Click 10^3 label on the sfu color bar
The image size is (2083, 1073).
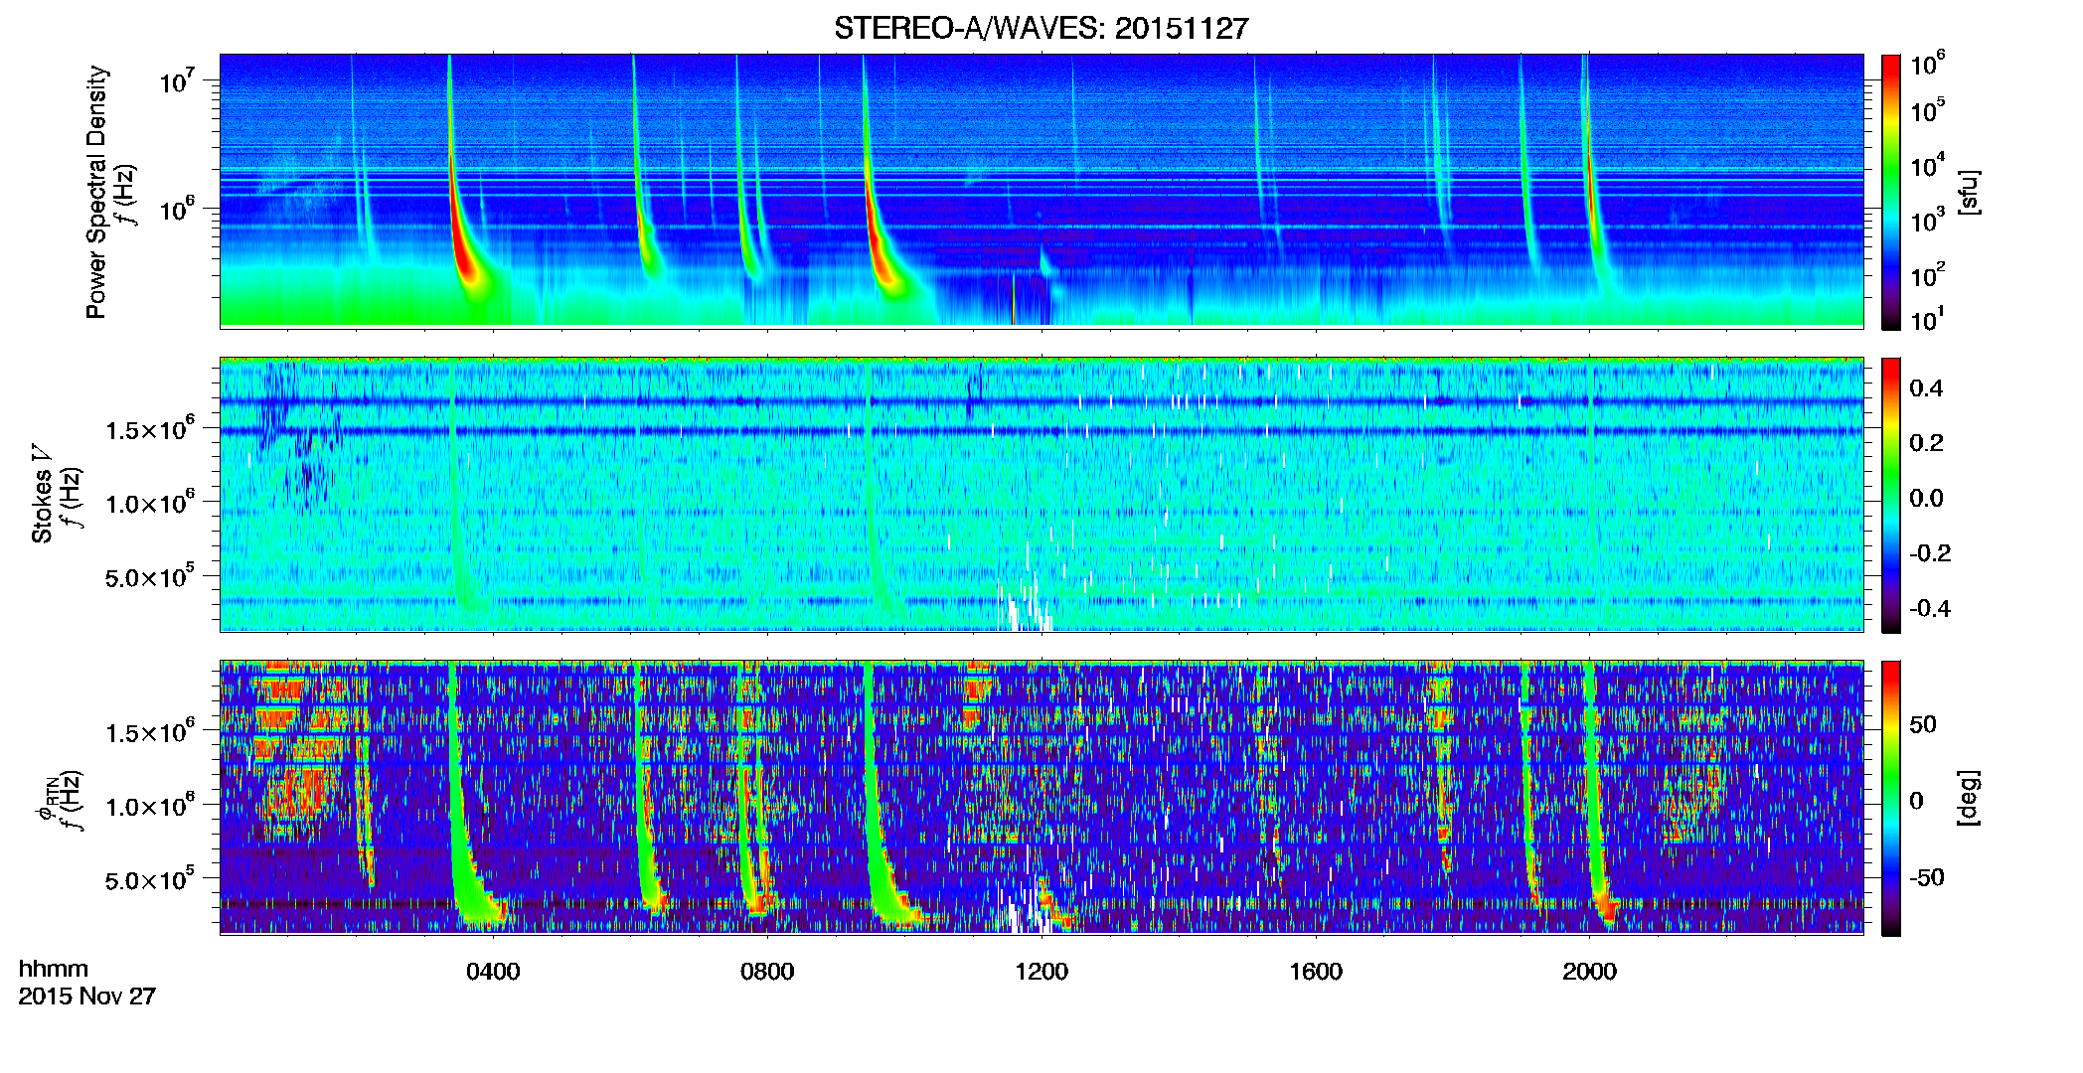pyautogui.click(x=1927, y=220)
